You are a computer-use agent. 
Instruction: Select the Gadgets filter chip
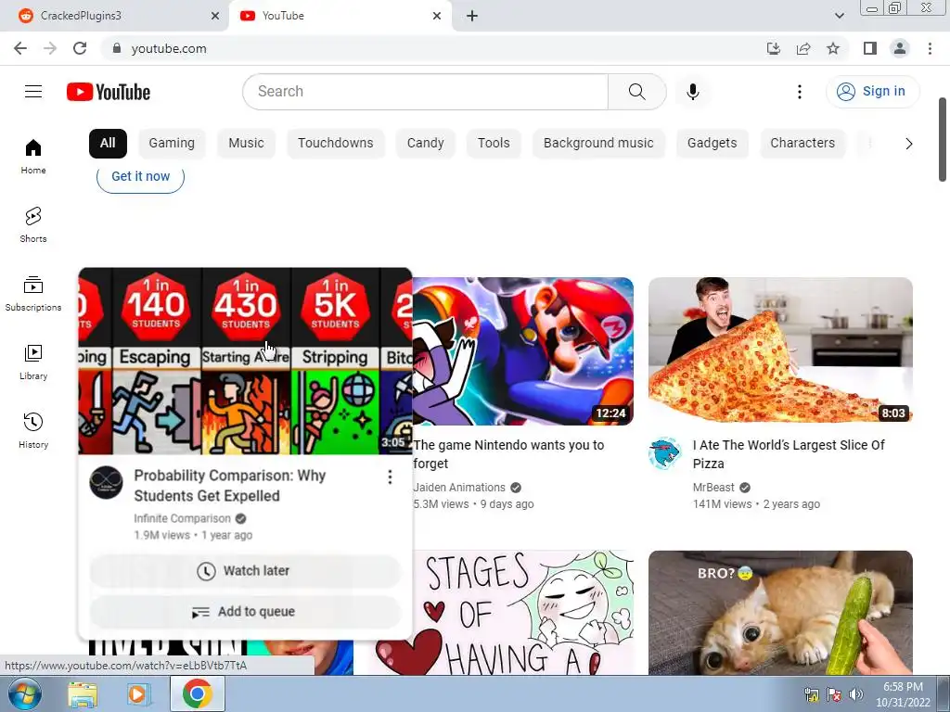click(712, 144)
